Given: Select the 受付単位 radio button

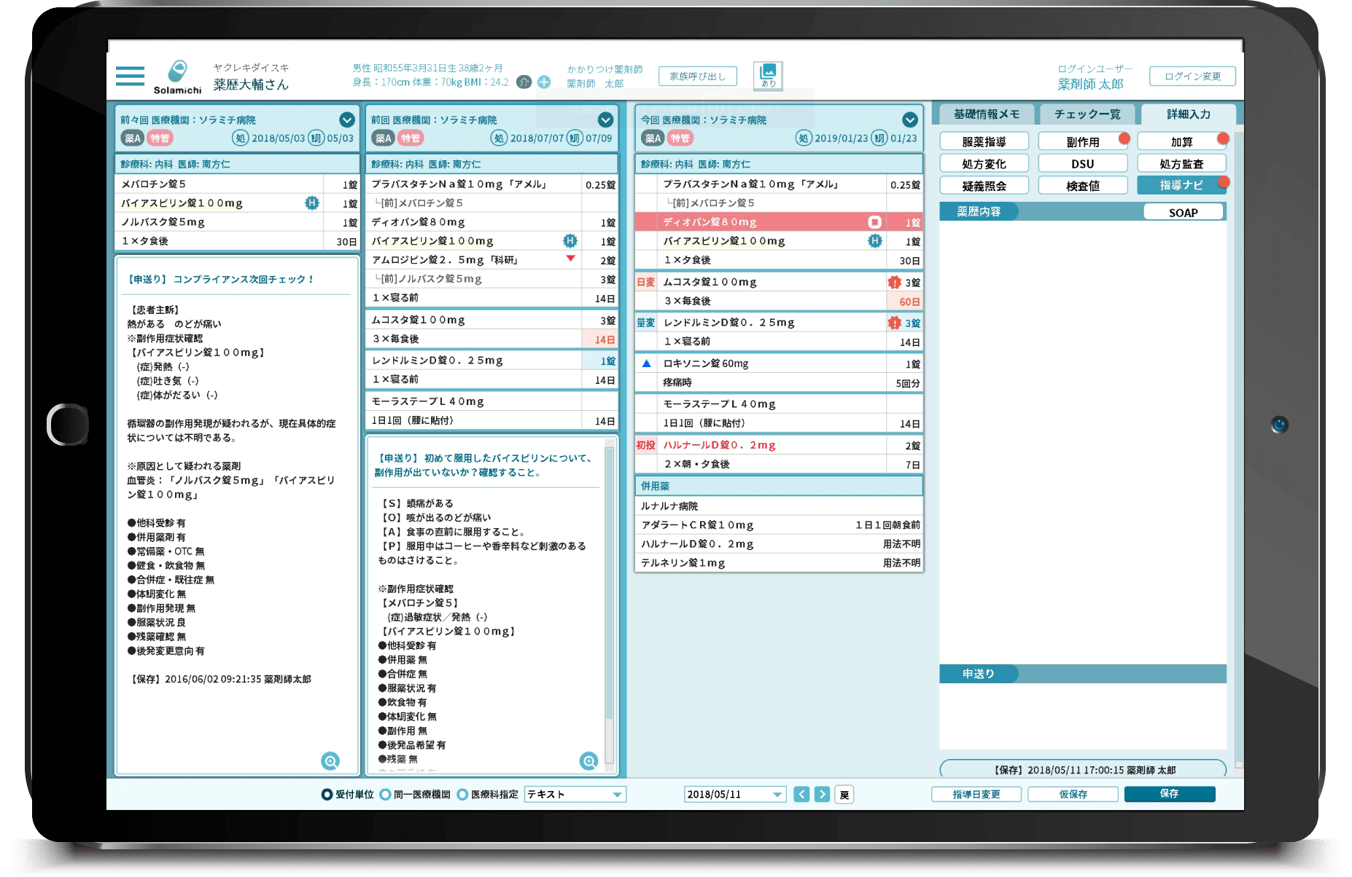Looking at the screenshot, I should (x=327, y=794).
